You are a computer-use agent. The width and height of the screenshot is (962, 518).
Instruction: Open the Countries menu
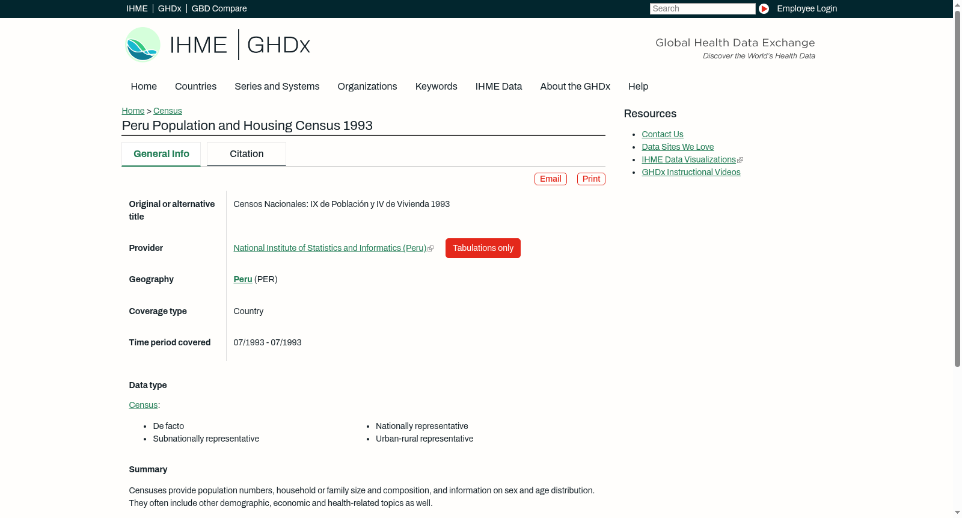[x=195, y=87]
